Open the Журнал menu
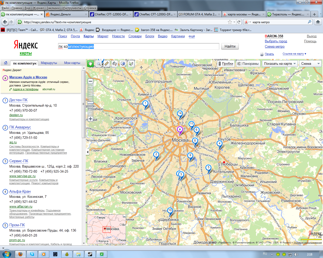 click(38, 8)
